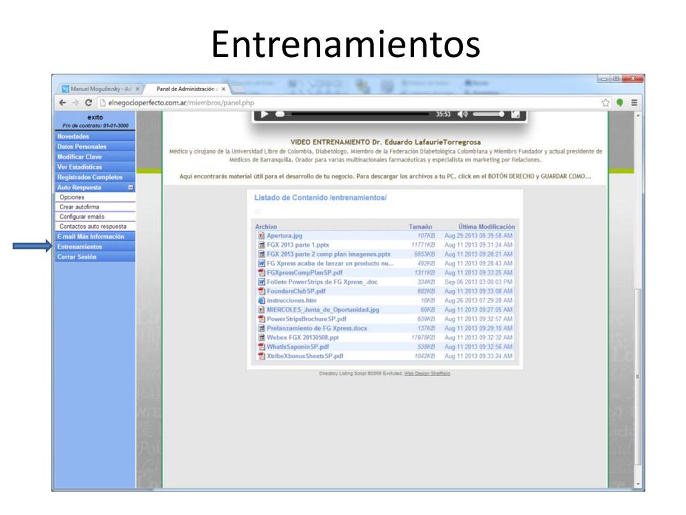Click the Word icon beside Folleto PowerStrips
Image resolution: width=686 pixels, height=515 pixels.
pos(261,282)
